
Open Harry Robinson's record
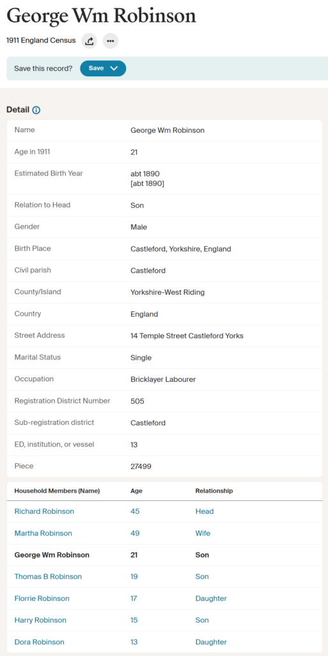point(40,620)
